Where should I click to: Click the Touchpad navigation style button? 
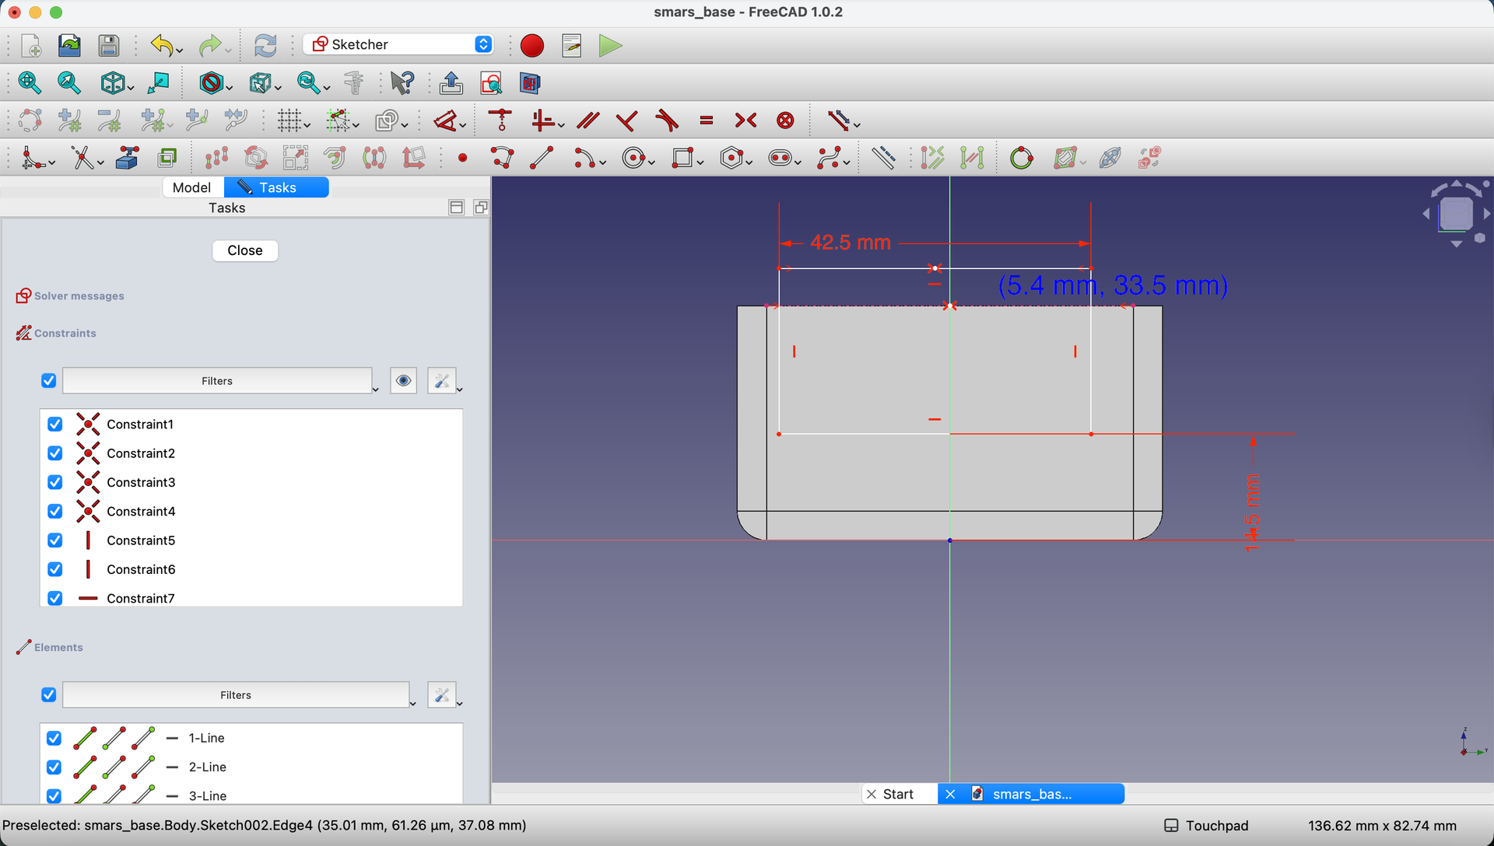[1206, 826]
